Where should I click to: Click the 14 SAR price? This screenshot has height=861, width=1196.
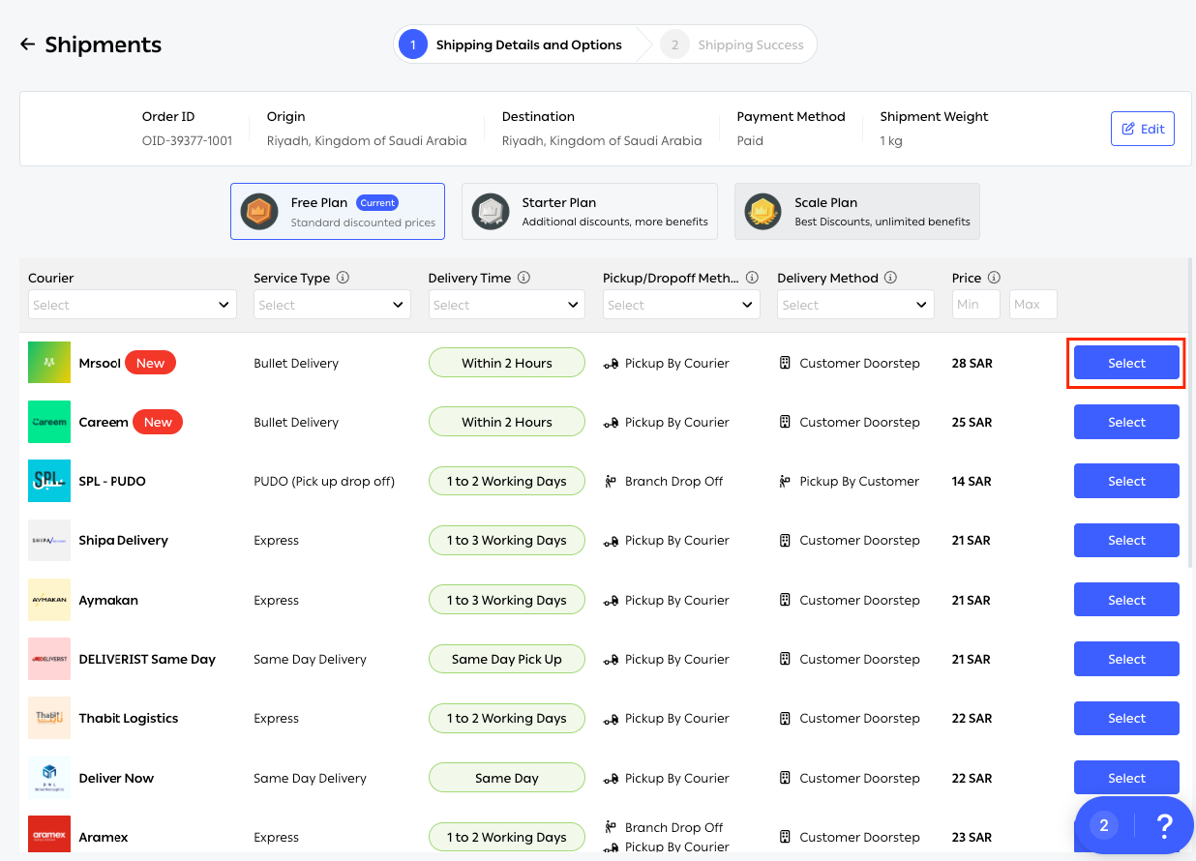pyautogui.click(x=972, y=481)
